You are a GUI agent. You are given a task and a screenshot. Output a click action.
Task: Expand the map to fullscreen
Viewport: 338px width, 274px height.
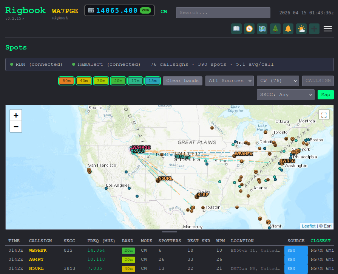[x=324, y=115]
